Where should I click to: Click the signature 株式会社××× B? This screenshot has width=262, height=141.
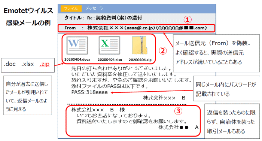(x=164, y=98)
